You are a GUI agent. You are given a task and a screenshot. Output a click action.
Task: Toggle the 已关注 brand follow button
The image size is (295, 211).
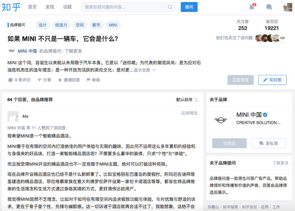click(x=229, y=143)
